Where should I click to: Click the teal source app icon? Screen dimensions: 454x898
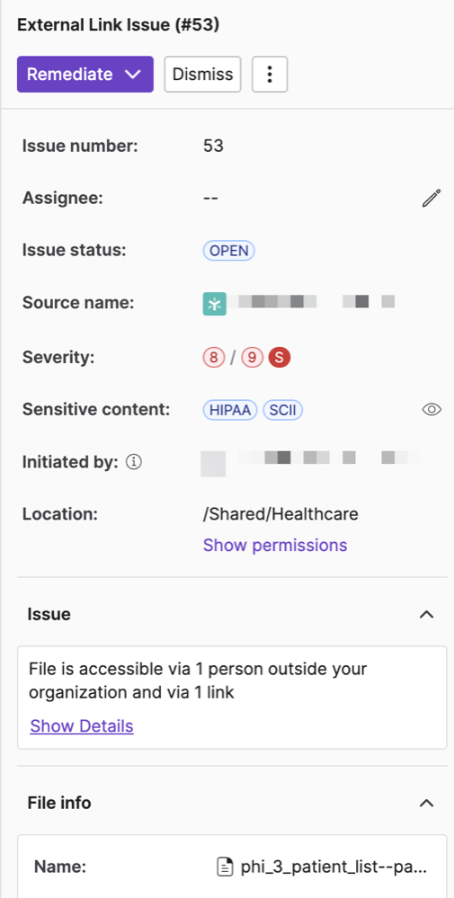[x=215, y=304]
